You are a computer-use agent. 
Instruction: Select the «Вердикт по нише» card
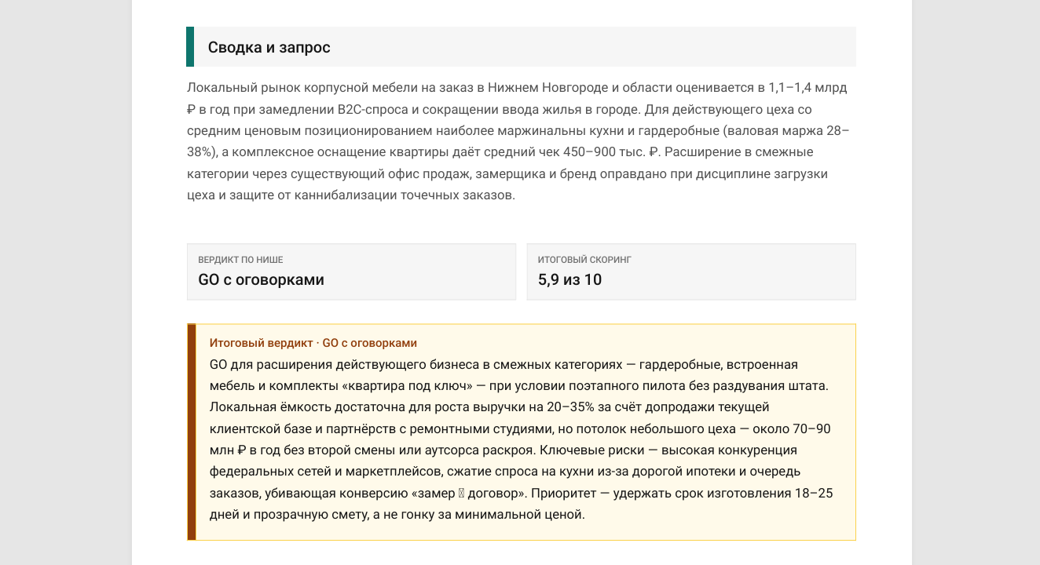click(x=351, y=272)
